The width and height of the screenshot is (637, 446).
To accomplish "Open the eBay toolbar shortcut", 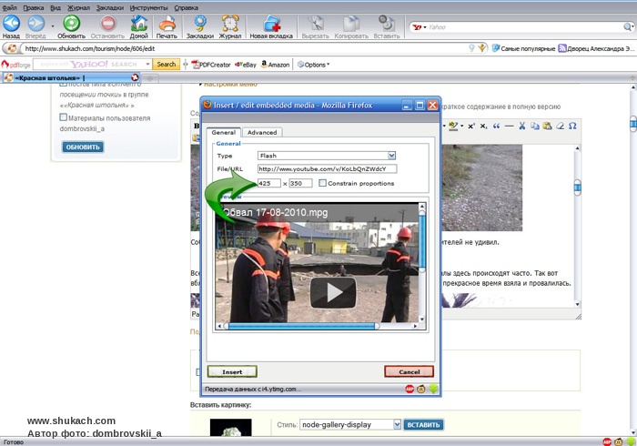I will (246, 65).
